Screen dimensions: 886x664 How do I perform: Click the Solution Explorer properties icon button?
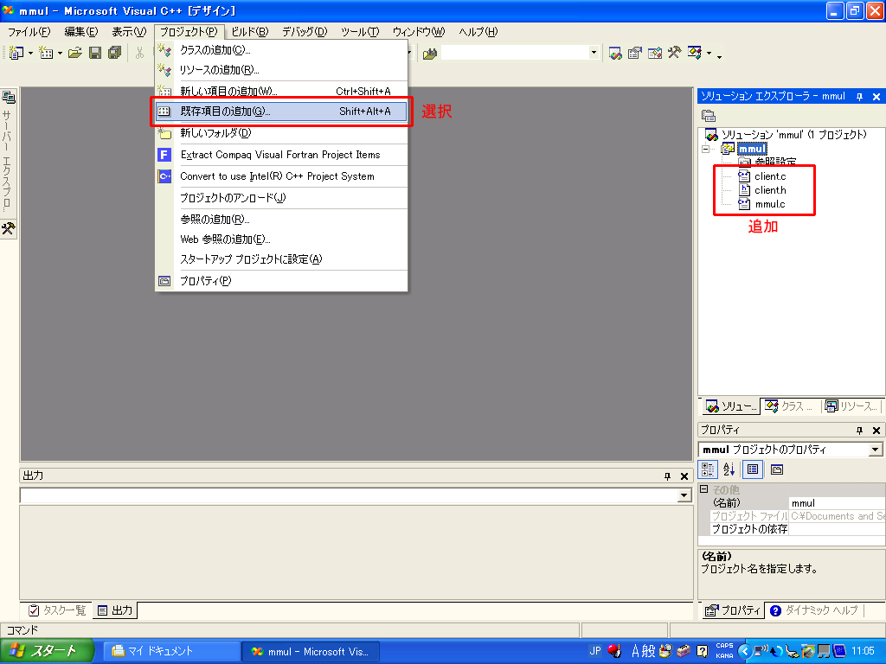[709, 116]
